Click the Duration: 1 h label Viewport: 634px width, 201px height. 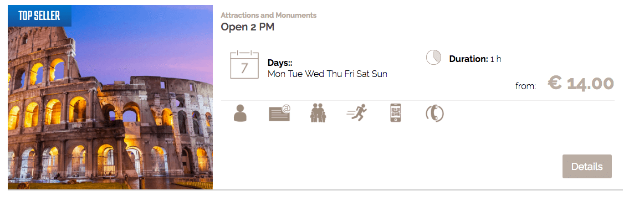click(475, 59)
